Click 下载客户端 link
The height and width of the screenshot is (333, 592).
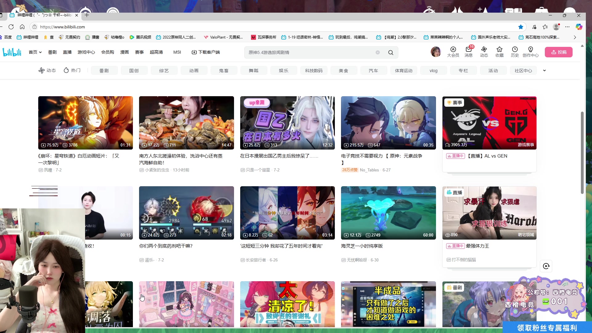tap(206, 52)
